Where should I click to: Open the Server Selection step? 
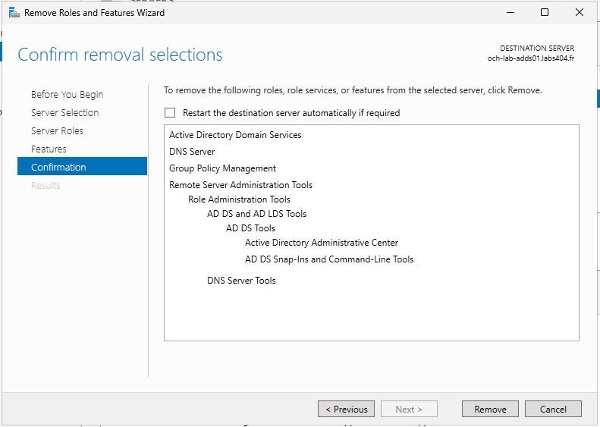point(64,112)
